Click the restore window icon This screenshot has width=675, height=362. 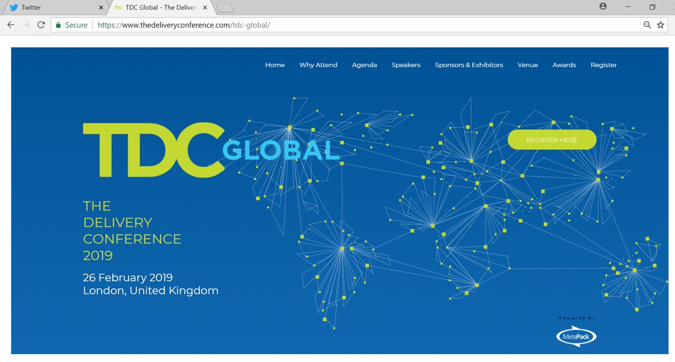(652, 7)
